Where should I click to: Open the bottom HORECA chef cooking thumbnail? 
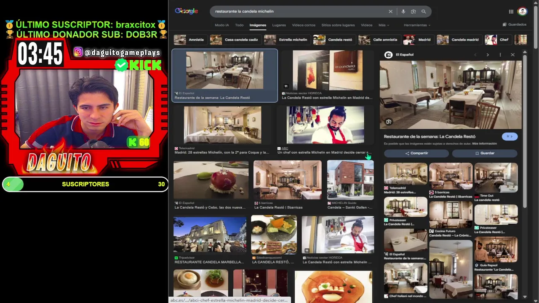click(338, 235)
